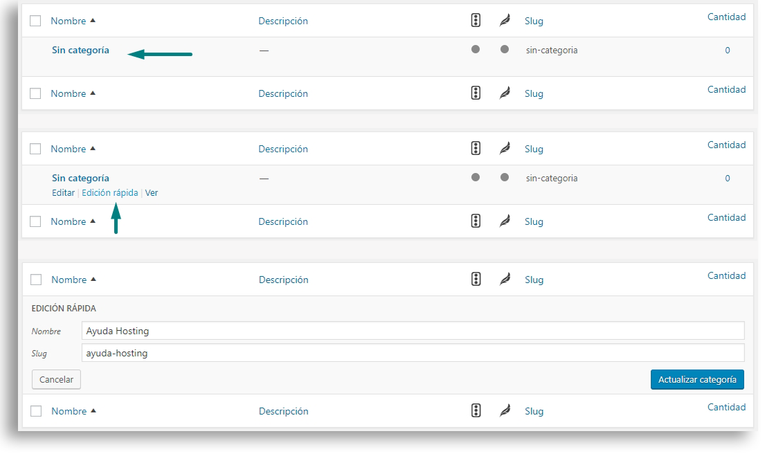Click first gray SEO dot in topmost Sin categoría row
The image size is (776, 474).
[476, 49]
